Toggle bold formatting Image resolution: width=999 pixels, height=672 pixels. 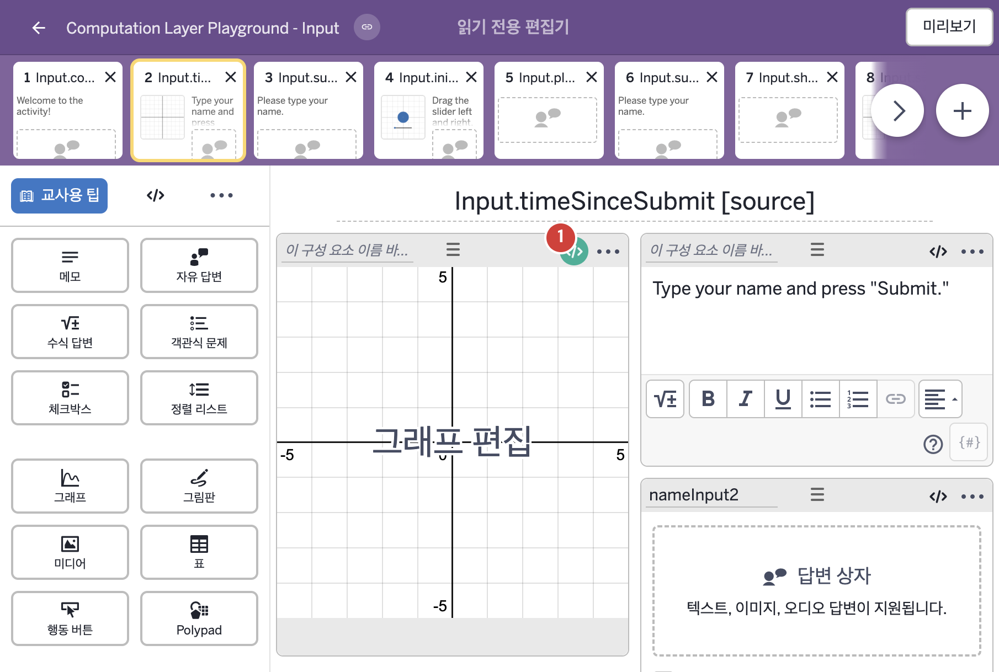pos(708,398)
